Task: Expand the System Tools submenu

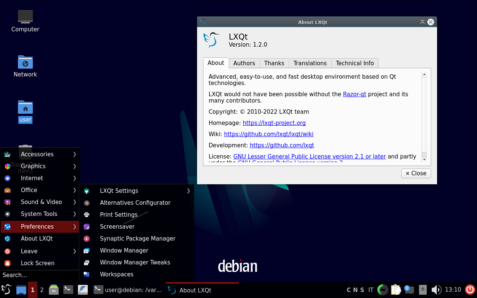Action: click(x=40, y=214)
